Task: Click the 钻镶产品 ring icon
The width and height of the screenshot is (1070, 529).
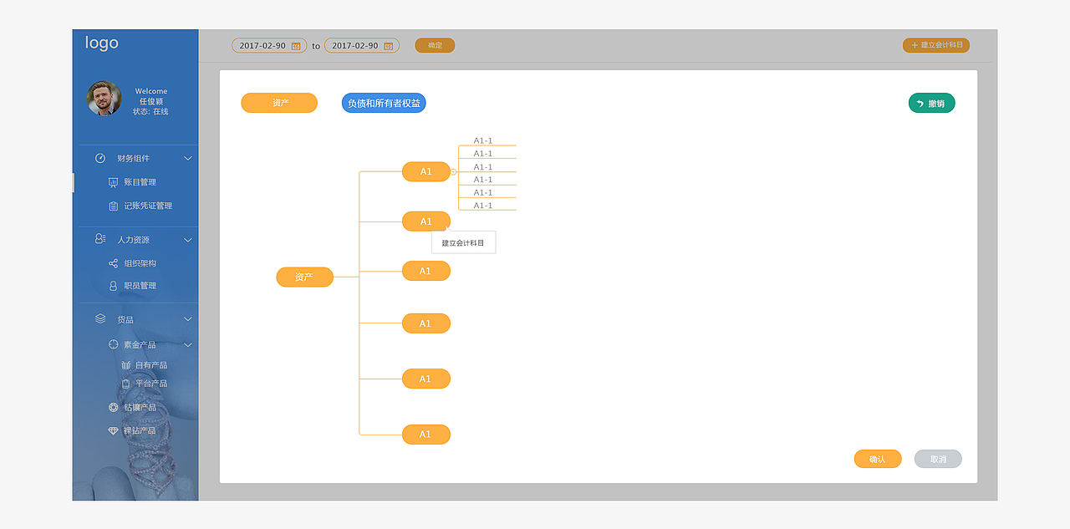Action: coord(114,408)
